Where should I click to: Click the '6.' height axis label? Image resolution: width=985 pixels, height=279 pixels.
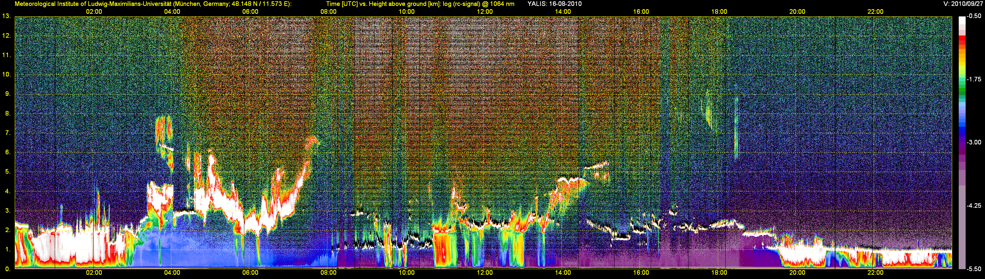pyautogui.click(x=8, y=152)
